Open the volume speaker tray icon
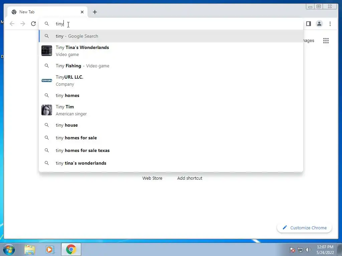 tap(308, 250)
